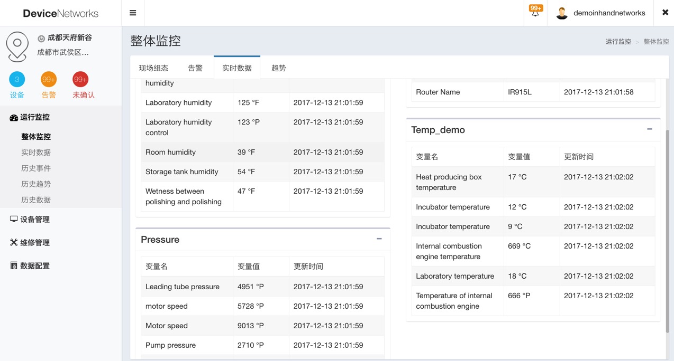Toggle the hamburger sidebar menu icon
This screenshot has height=361, width=674.
pyautogui.click(x=133, y=13)
